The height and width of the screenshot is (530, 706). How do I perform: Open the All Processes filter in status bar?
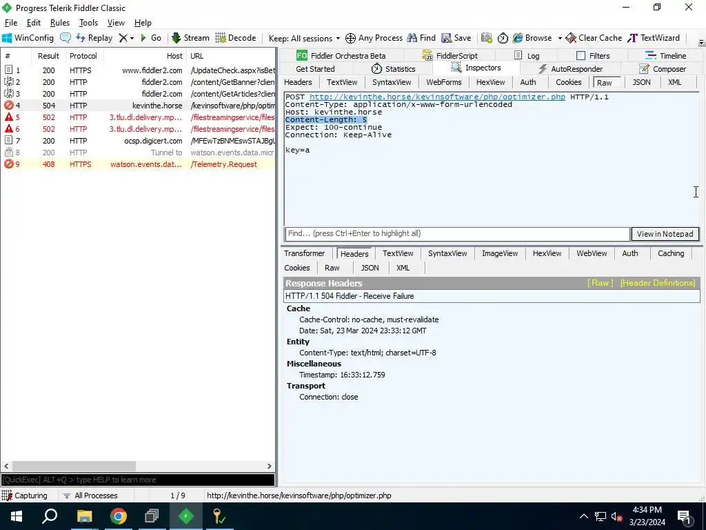pos(90,495)
